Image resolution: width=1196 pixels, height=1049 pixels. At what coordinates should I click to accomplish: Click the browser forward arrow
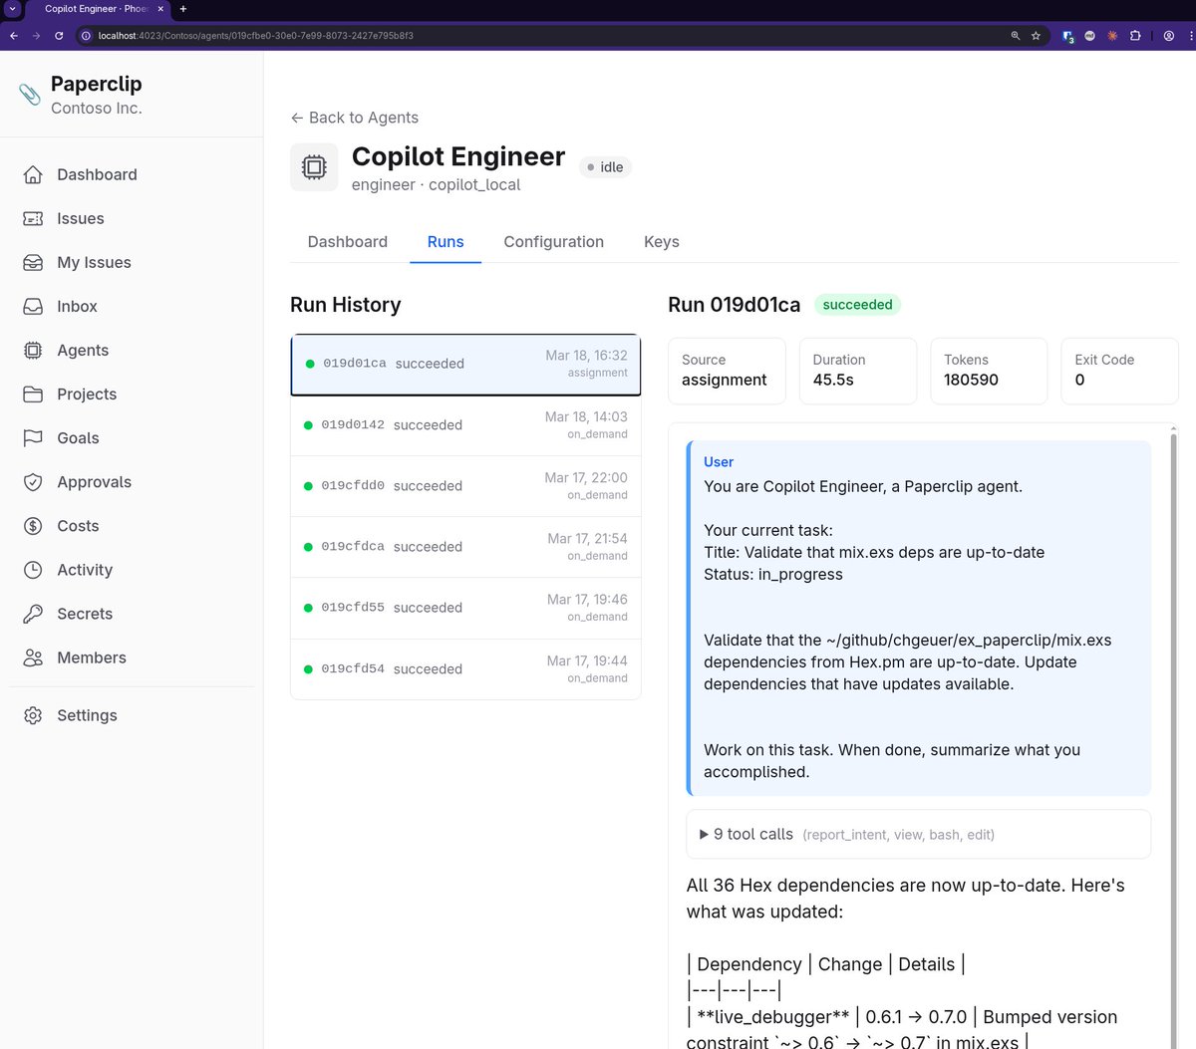(36, 35)
